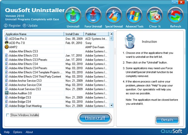Enable the Show Windows Installer checkbox
Image resolution: width=188 pixels, height=135 pixels.
(8, 115)
